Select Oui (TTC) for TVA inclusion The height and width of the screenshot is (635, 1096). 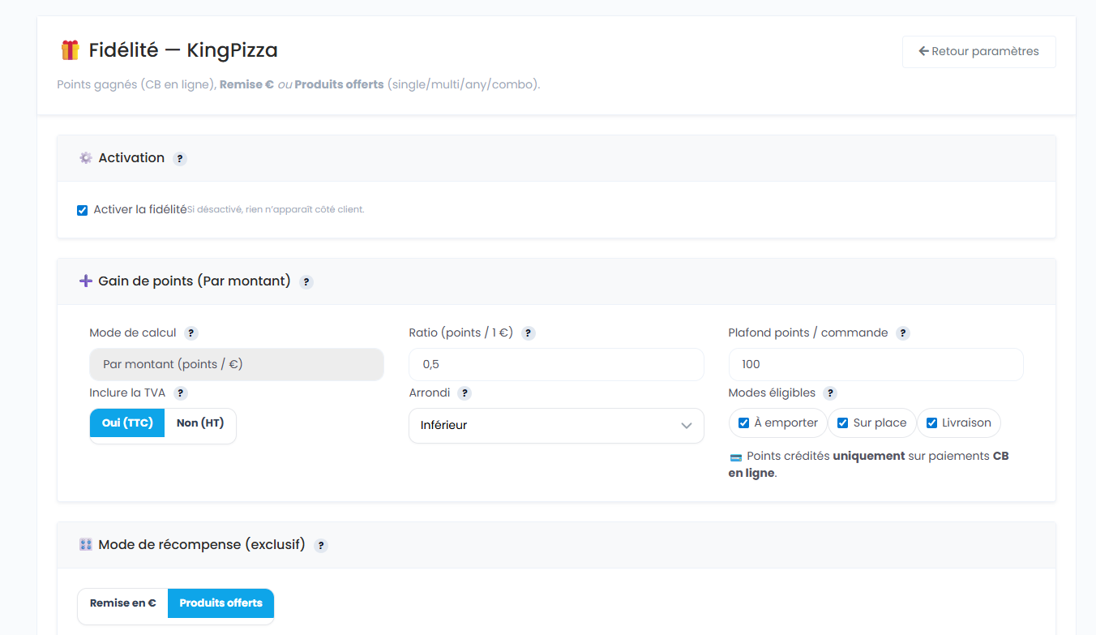[x=127, y=423]
